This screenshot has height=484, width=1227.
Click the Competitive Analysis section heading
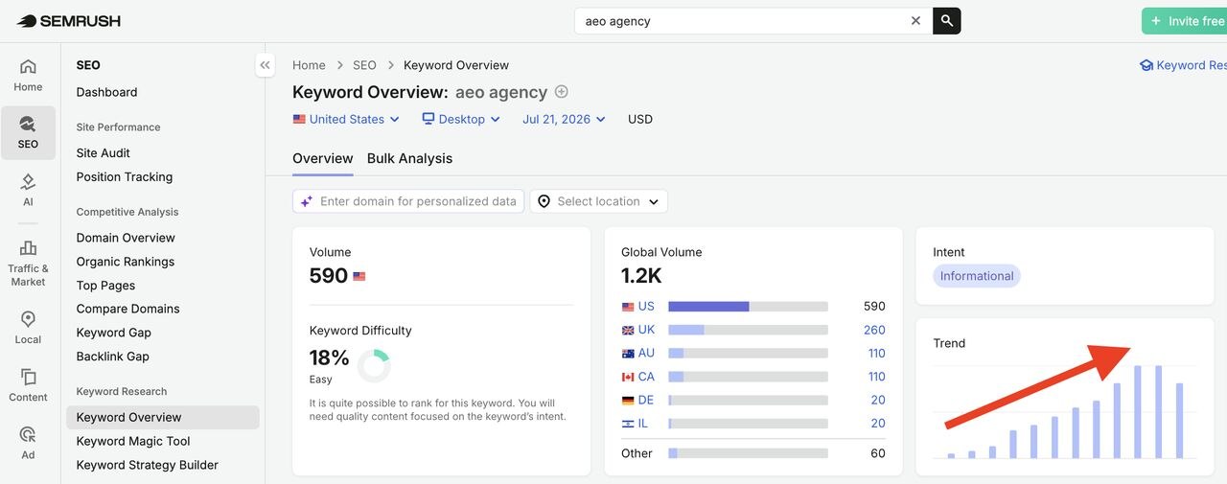[x=127, y=212]
